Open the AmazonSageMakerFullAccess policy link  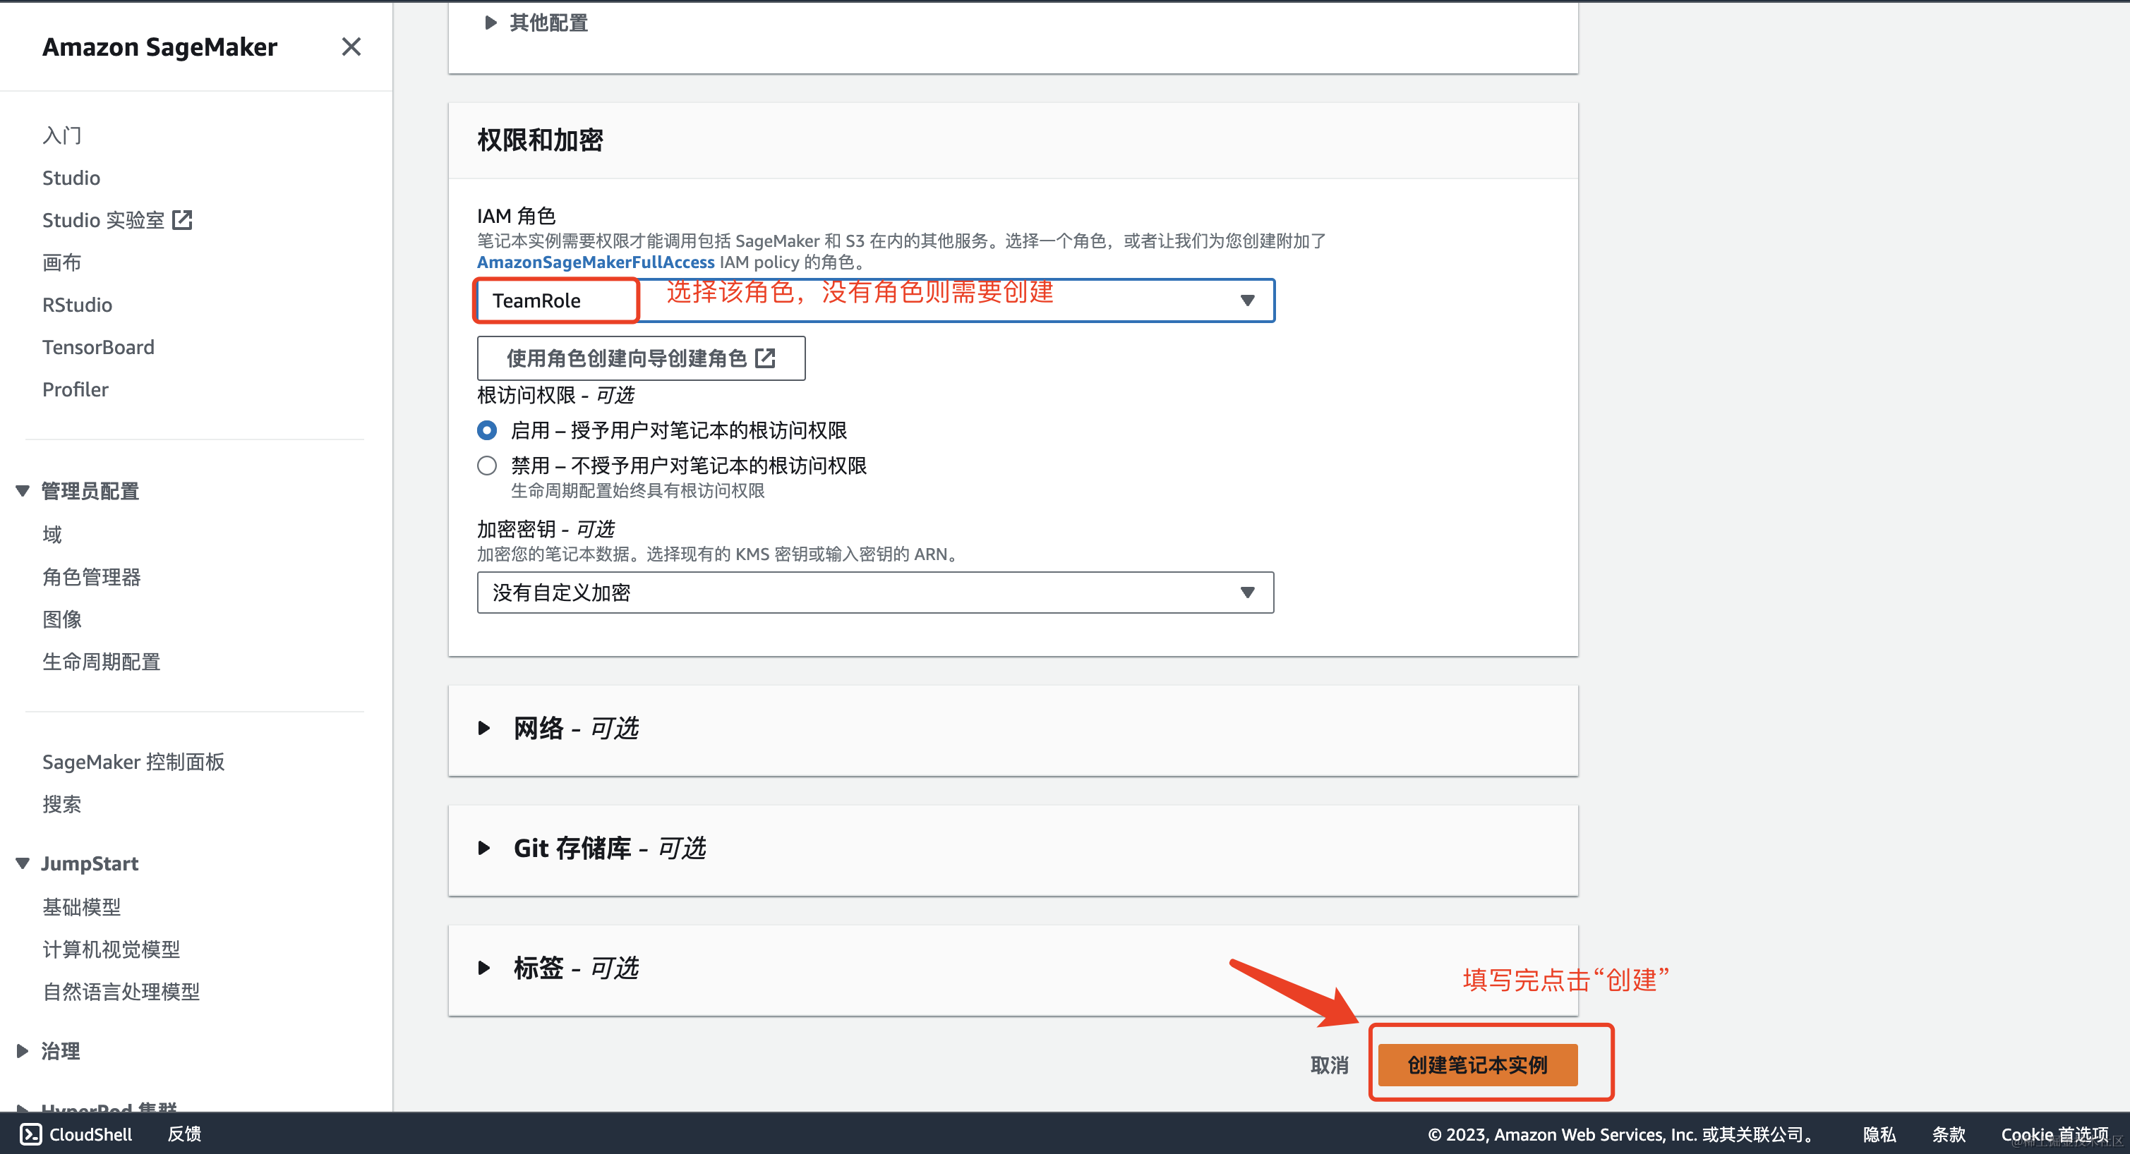pyautogui.click(x=596, y=262)
